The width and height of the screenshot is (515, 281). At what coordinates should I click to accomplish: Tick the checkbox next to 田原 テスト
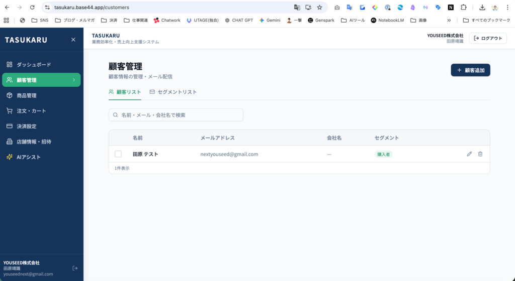118,154
